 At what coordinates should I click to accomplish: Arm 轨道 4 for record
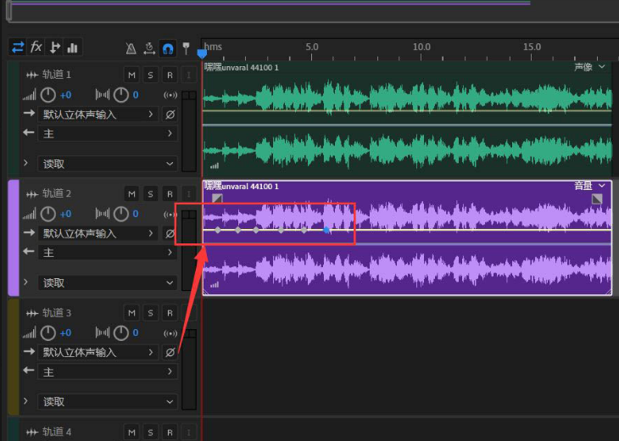coord(170,433)
